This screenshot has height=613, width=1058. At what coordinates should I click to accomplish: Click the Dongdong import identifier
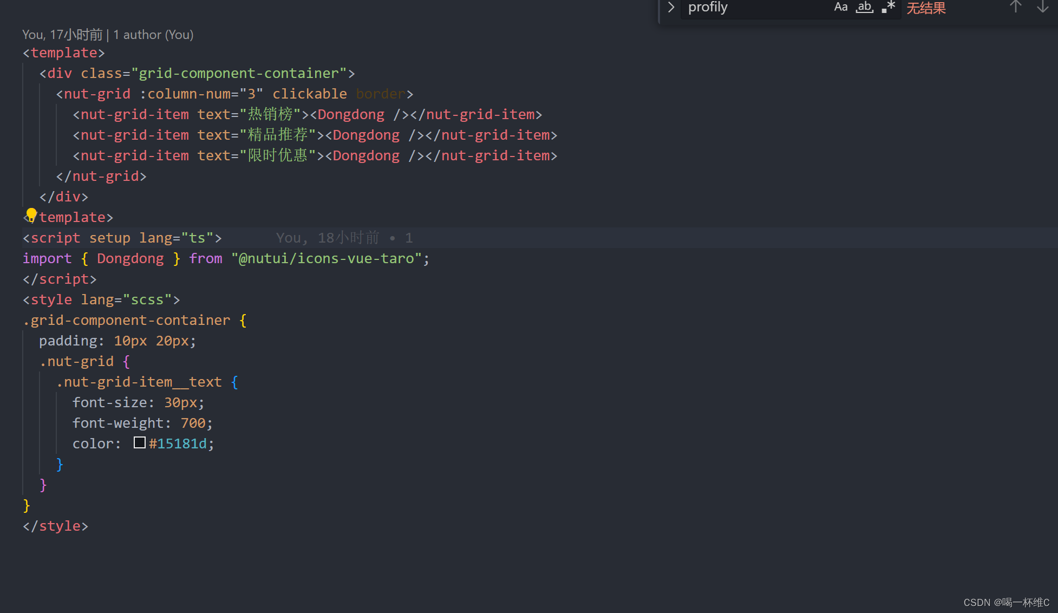pos(130,258)
